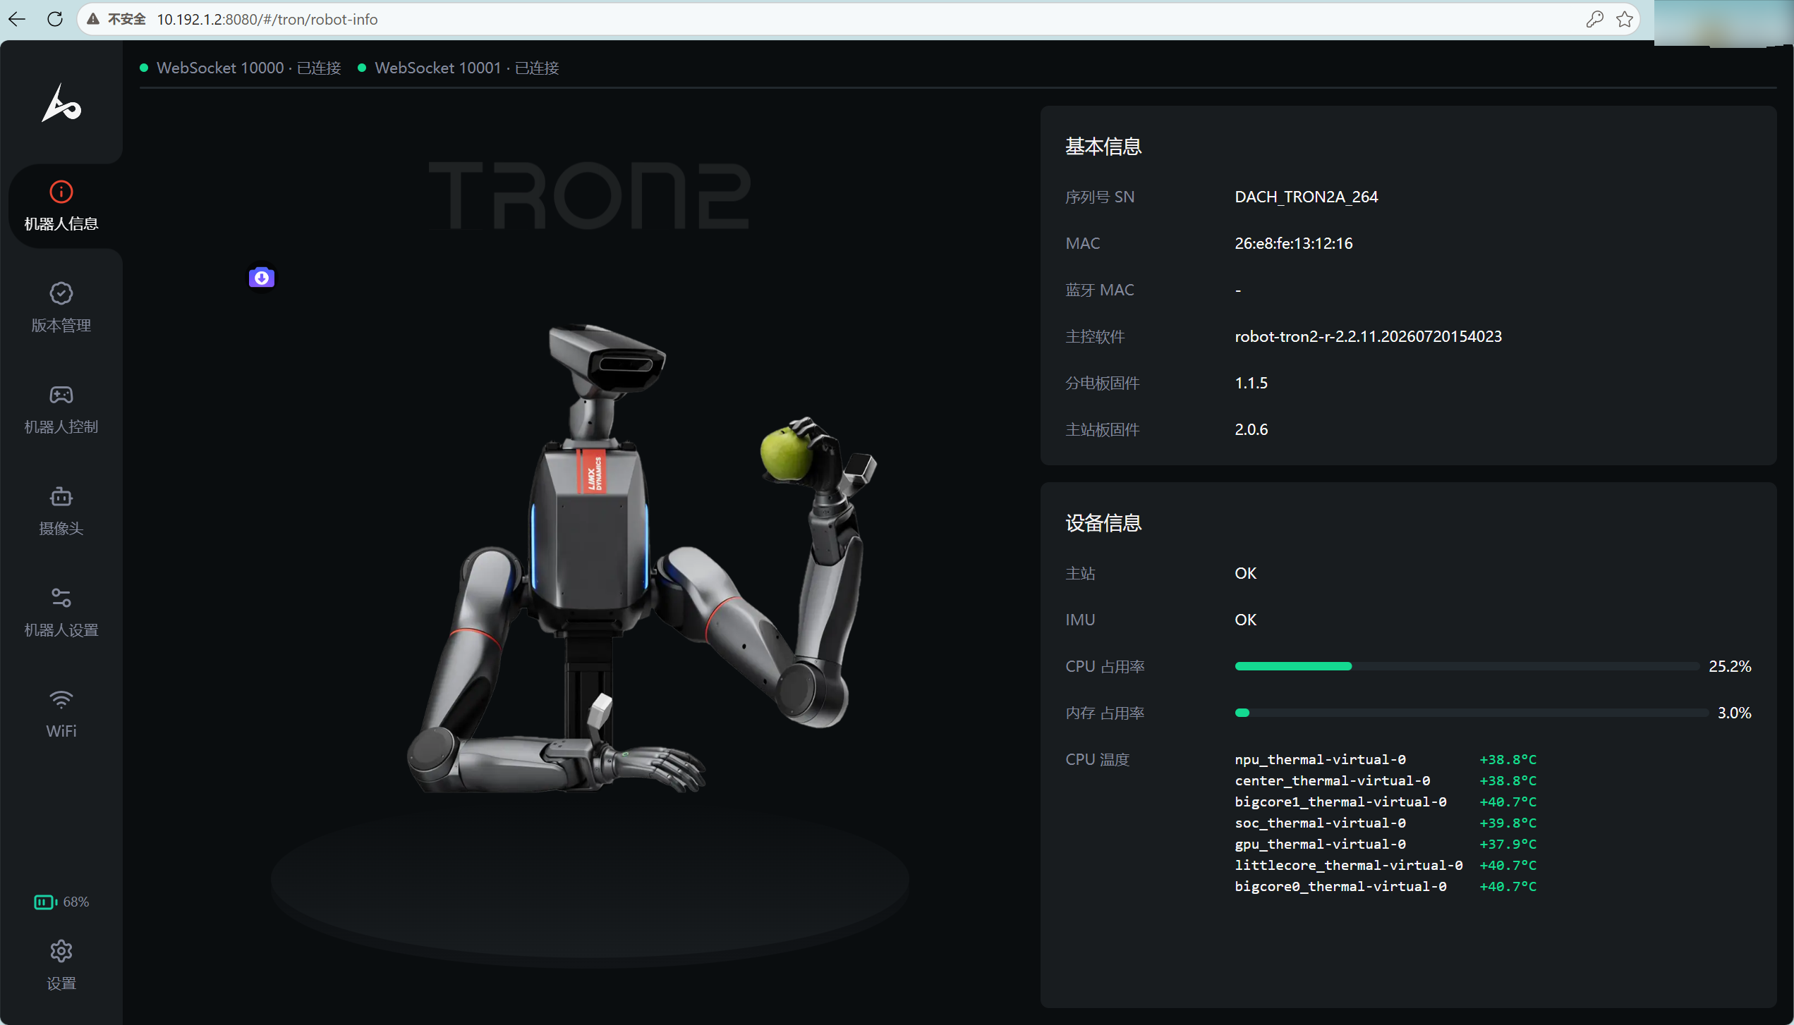Click the IMU OK status value
Viewport: 1794px width, 1025px height.
1245,620
